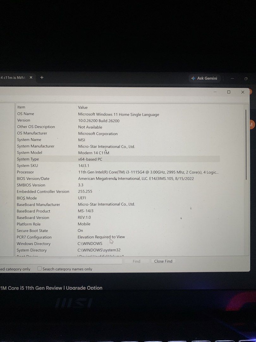Click the System Information vertical scrollbar thumb
This screenshot has height=342, width=256.
pos(246,144)
